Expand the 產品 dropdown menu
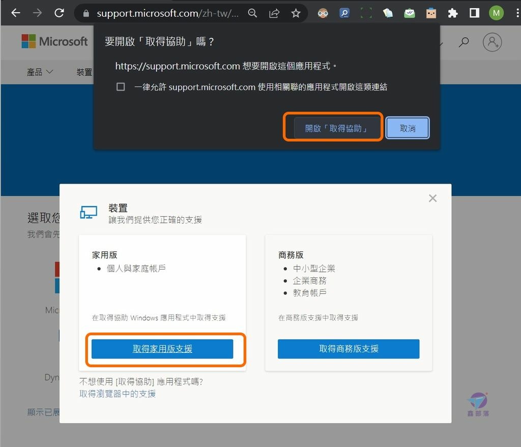The width and height of the screenshot is (521, 447). [x=40, y=72]
